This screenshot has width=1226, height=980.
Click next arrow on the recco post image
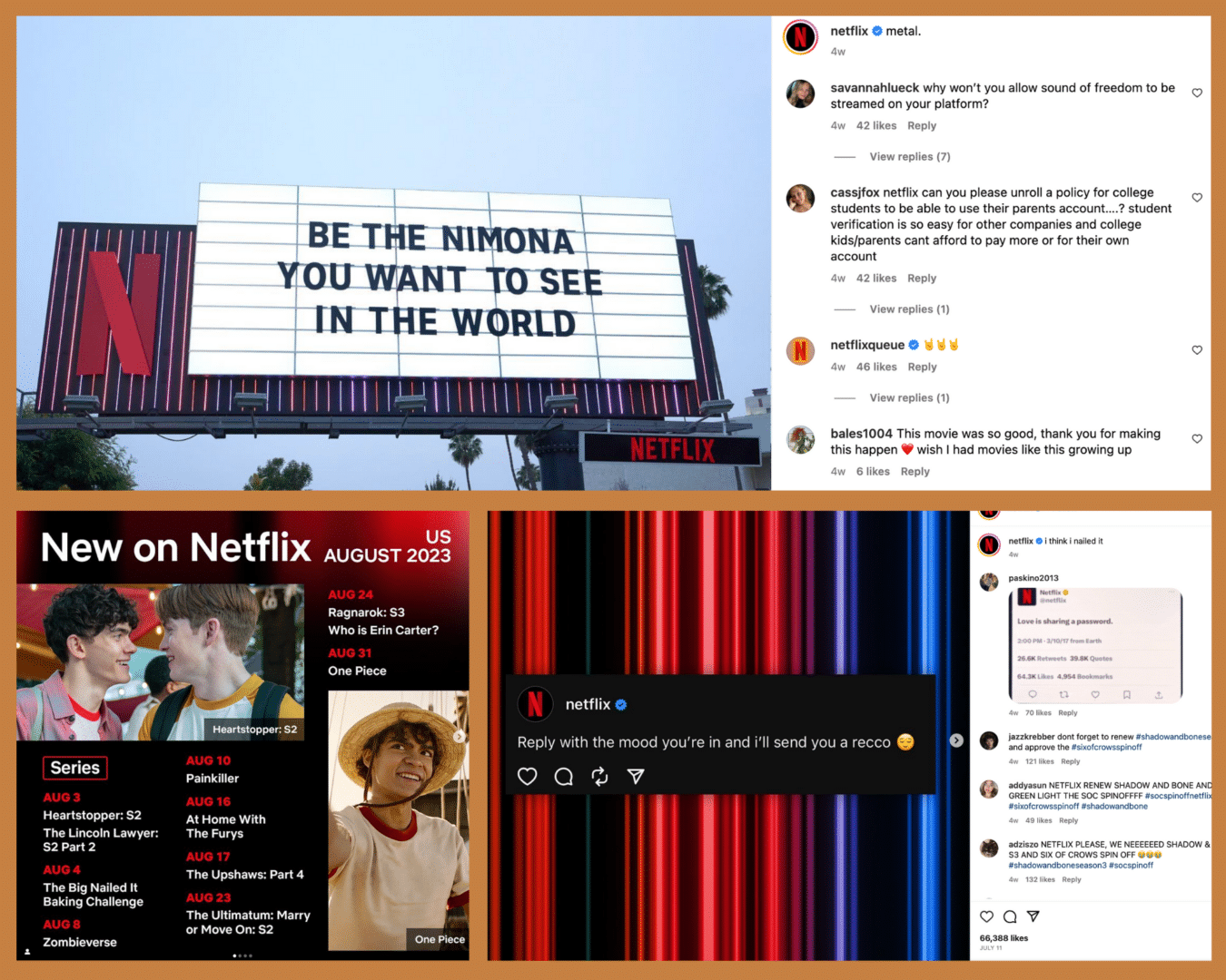coord(956,740)
